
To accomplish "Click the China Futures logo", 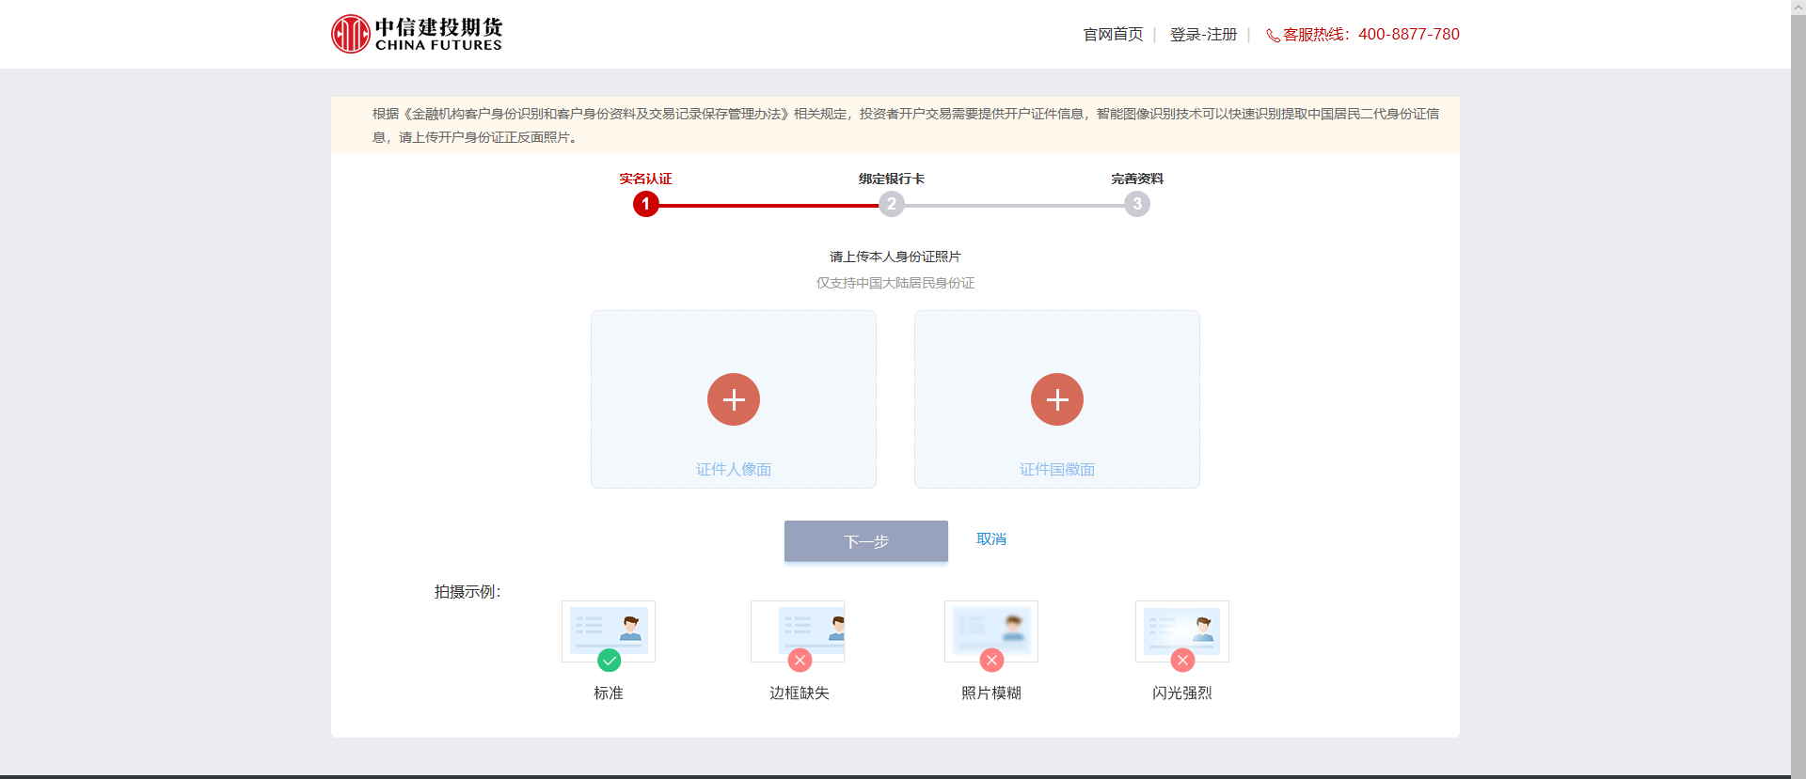I will pyautogui.click(x=417, y=34).
